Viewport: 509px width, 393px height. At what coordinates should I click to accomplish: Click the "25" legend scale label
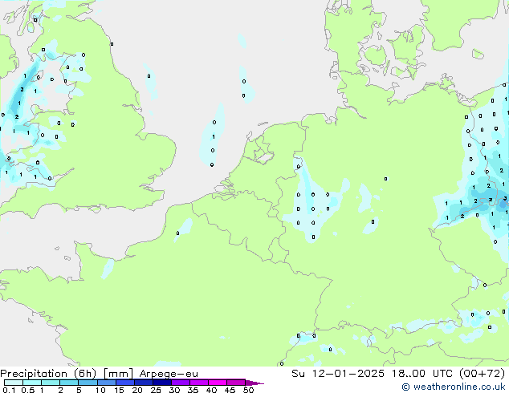(156, 390)
